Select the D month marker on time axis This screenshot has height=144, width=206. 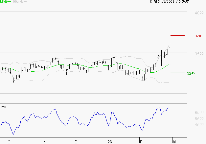coord(76,142)
